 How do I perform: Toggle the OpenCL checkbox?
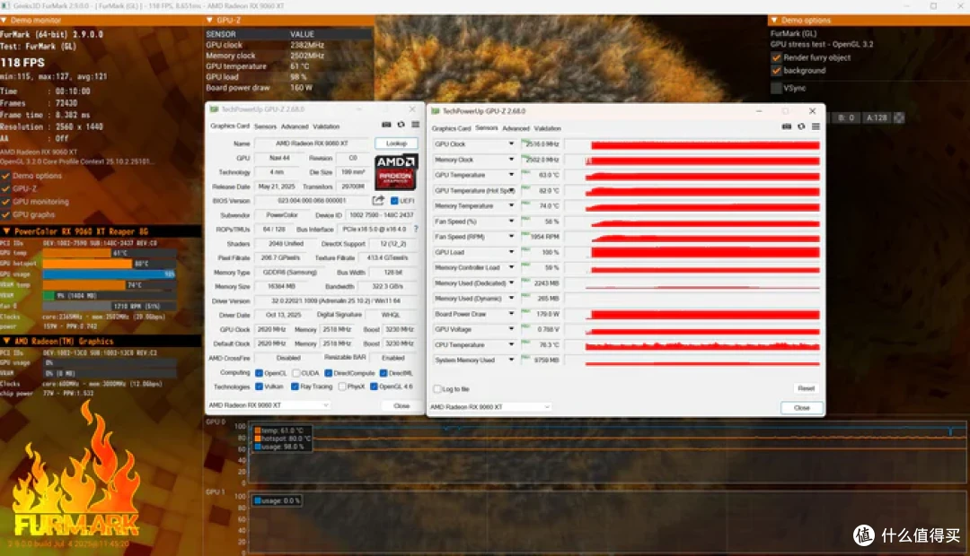coord(260,373)
